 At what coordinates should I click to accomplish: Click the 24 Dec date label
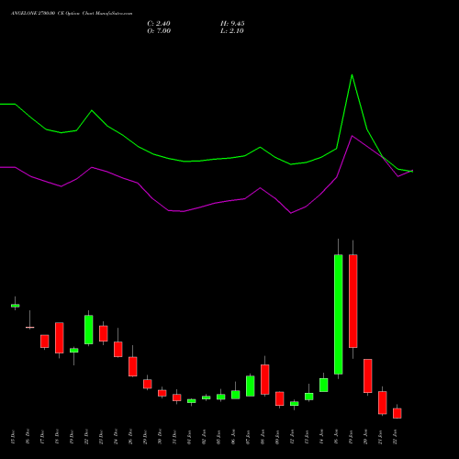[116, 437]
